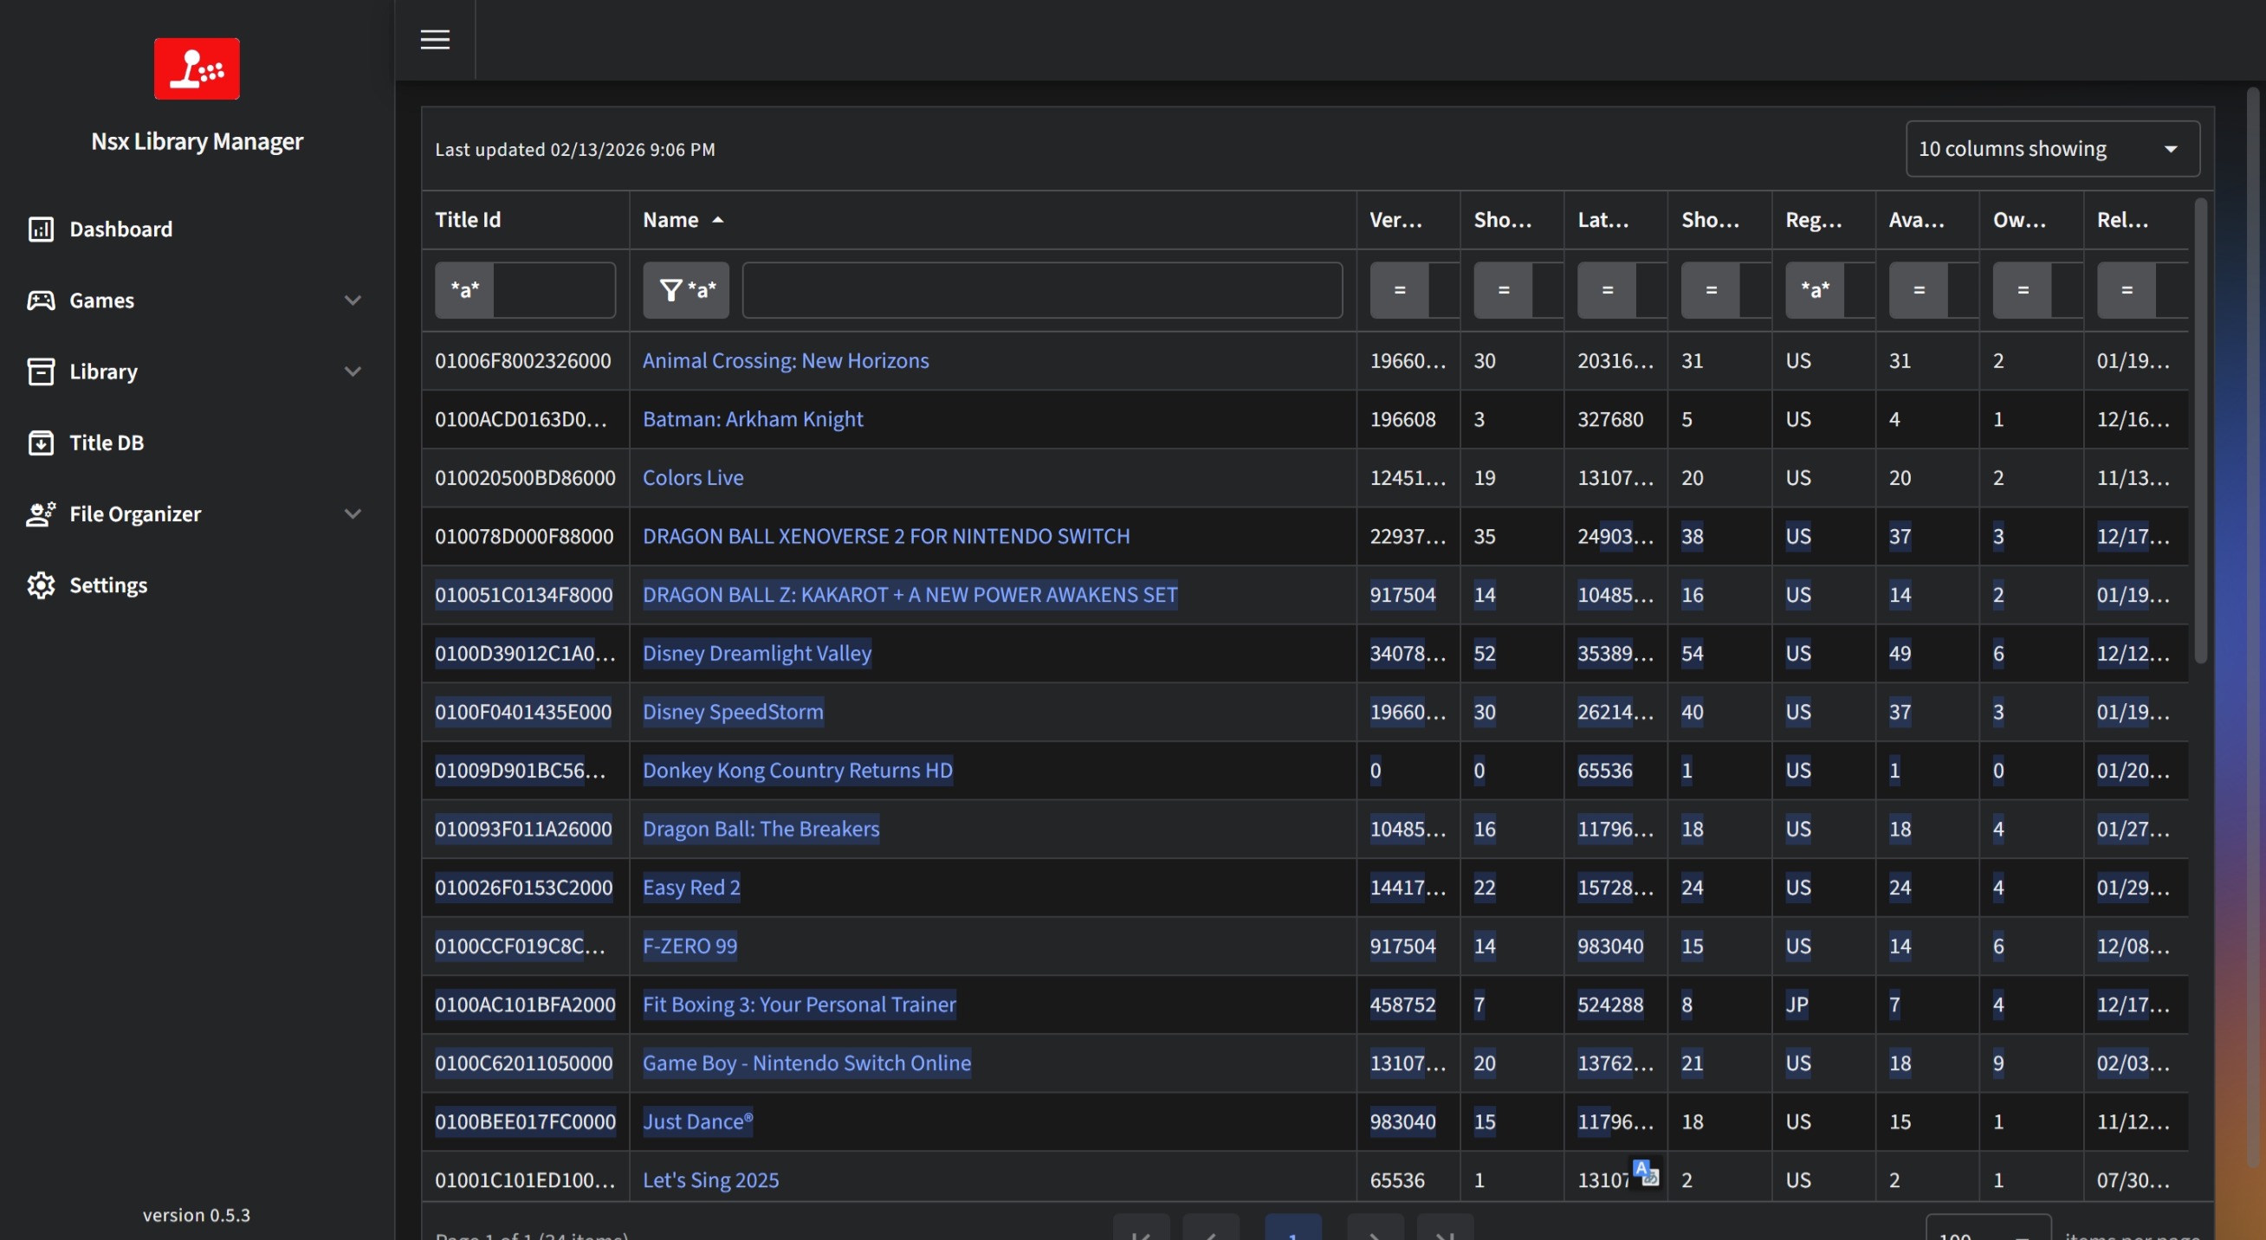Click version 0.5.3 label
The height and width of the screenshot is (1240, 2266).
(x=196, y=1215)
